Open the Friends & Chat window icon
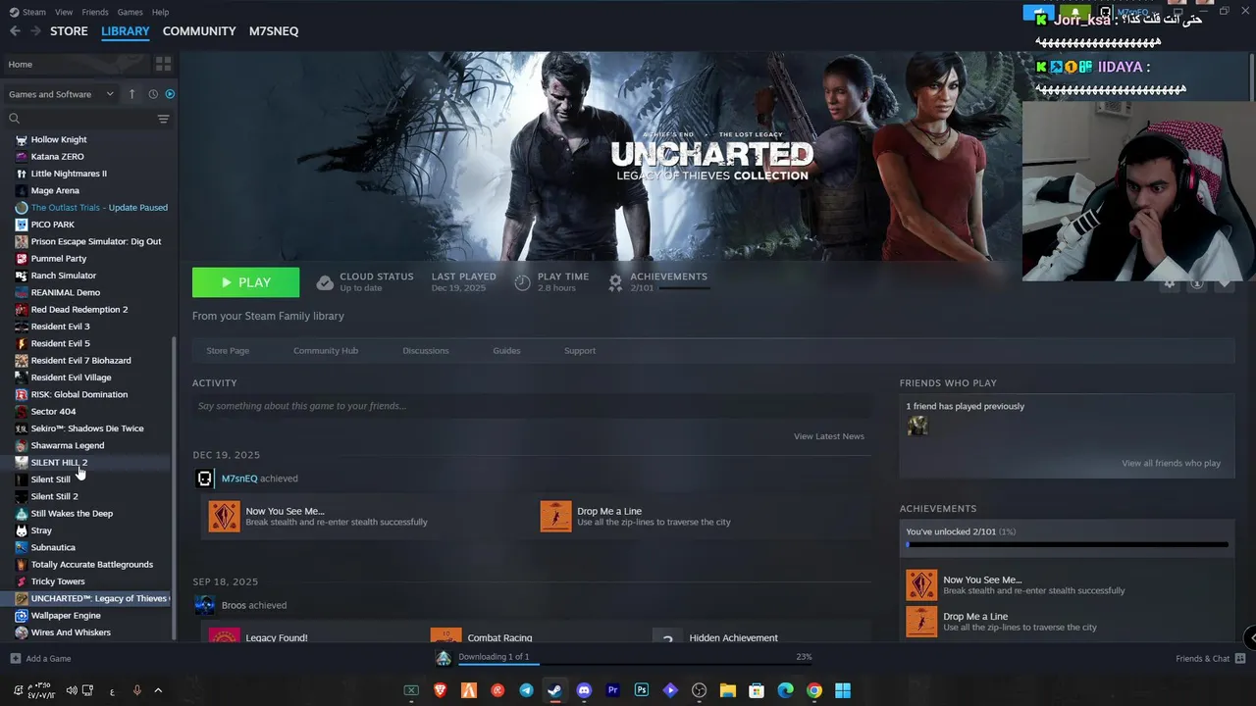The height and width of the screenshot is (706, 1256). [x=1241, y=659]
